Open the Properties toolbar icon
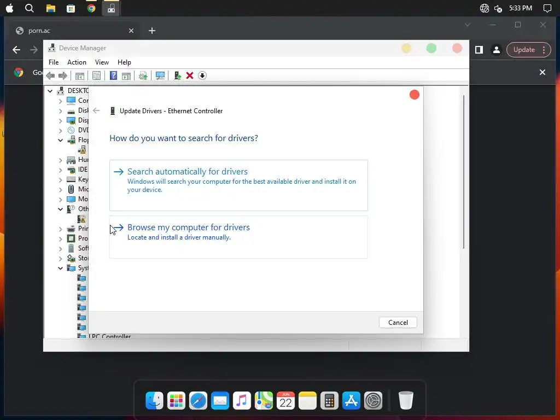Image resolution: width=560 pixels, height=420 pixels. [96, 75]
